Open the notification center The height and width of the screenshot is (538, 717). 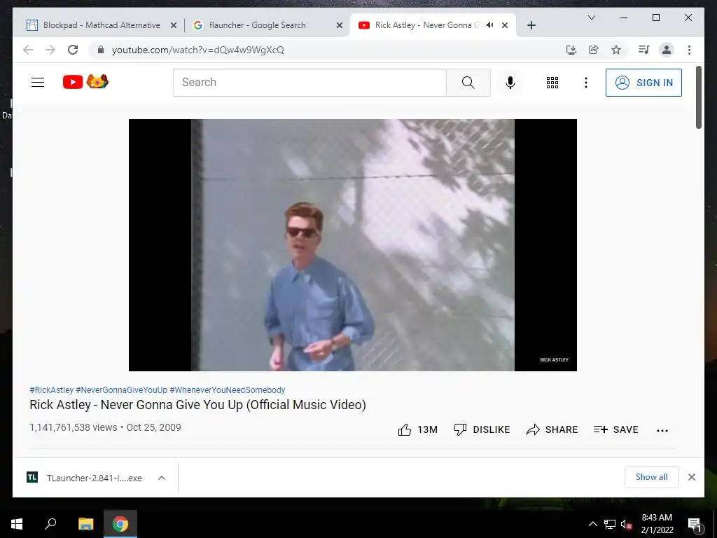694,524
